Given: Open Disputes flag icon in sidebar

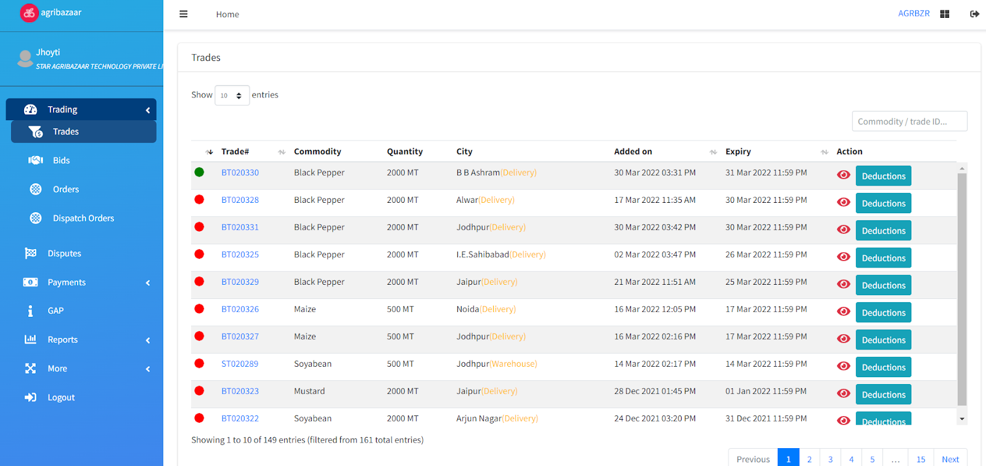Looking at the screenshot, I should pyautogui.click(x=30, y=253).
